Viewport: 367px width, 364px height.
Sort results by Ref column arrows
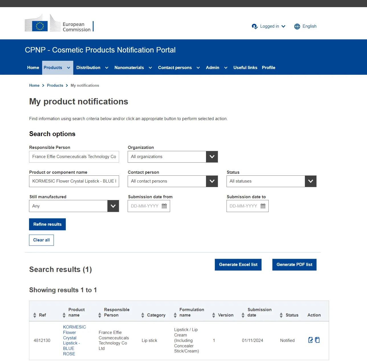35,315
